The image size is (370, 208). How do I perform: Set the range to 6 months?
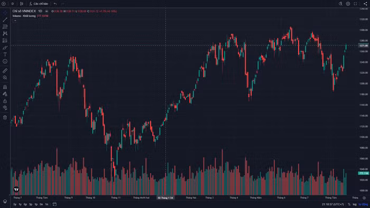point(25,204)
